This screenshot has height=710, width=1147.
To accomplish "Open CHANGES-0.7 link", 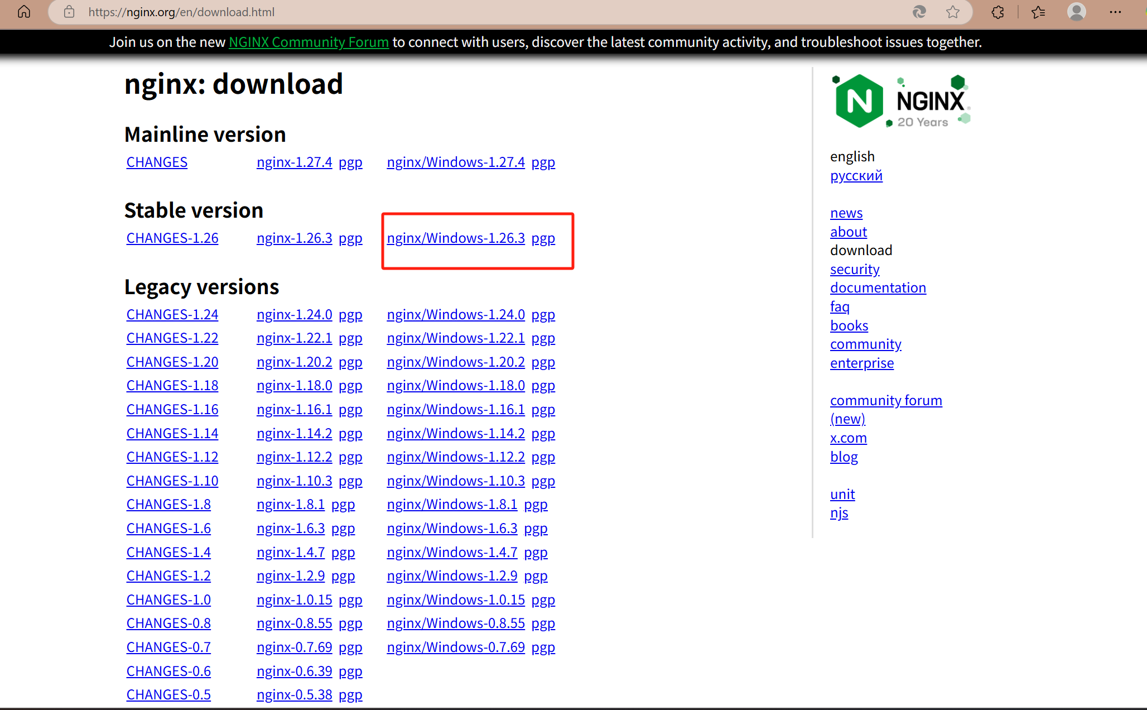I will pyautogui.click(x=168, y=647).
